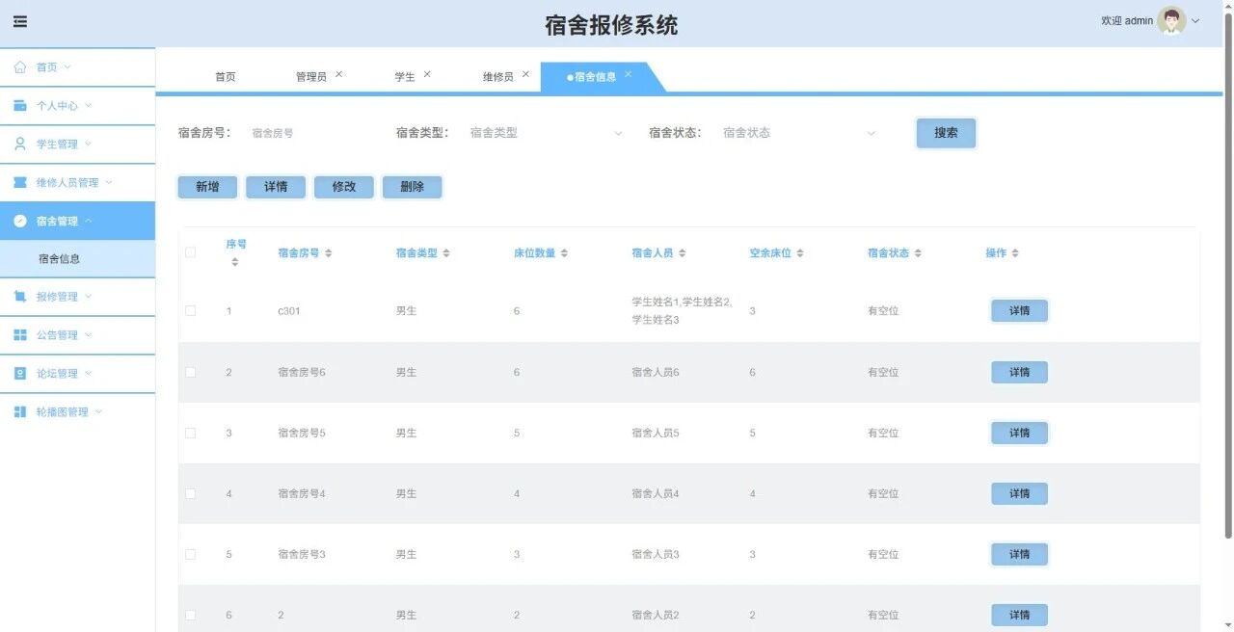The height and width of the screenshot is (632, 1234).
Task: Collapse the sidebar with the hamburger menu icon
Action: point(20,21)
